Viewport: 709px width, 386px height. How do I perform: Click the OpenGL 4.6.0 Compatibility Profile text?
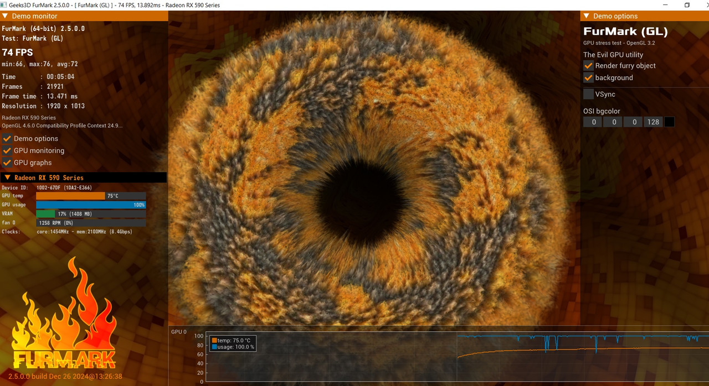tap(62, 126)
